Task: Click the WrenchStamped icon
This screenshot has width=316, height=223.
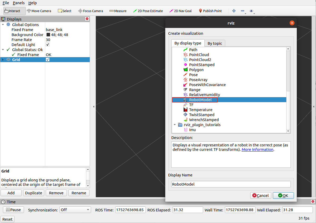Action: click(x=185, y=120)
